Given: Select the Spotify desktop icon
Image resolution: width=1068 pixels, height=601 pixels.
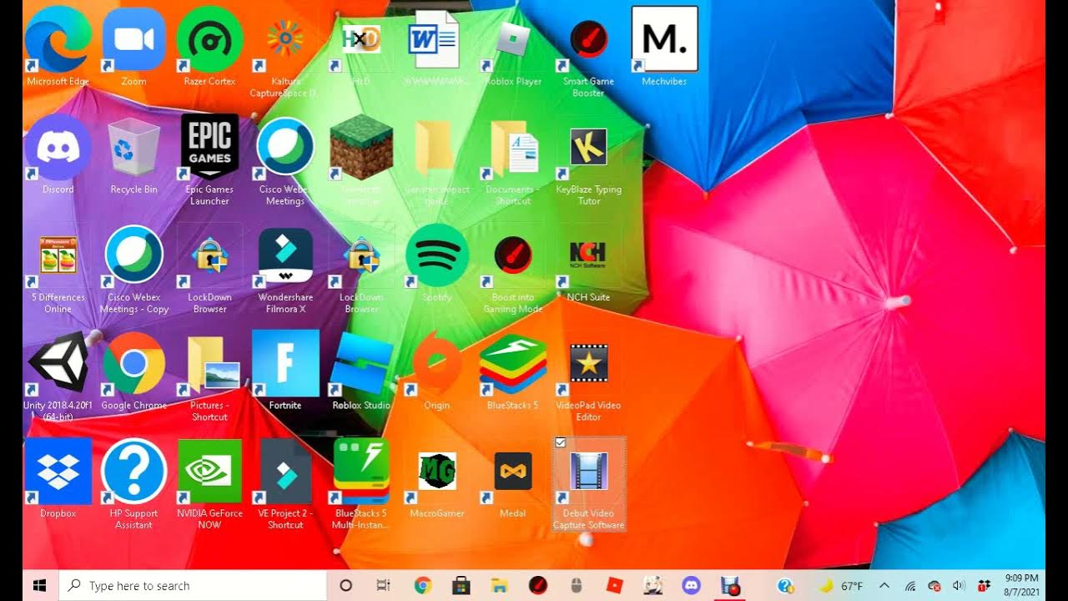Looking at the screenshot, I should 436,256.
